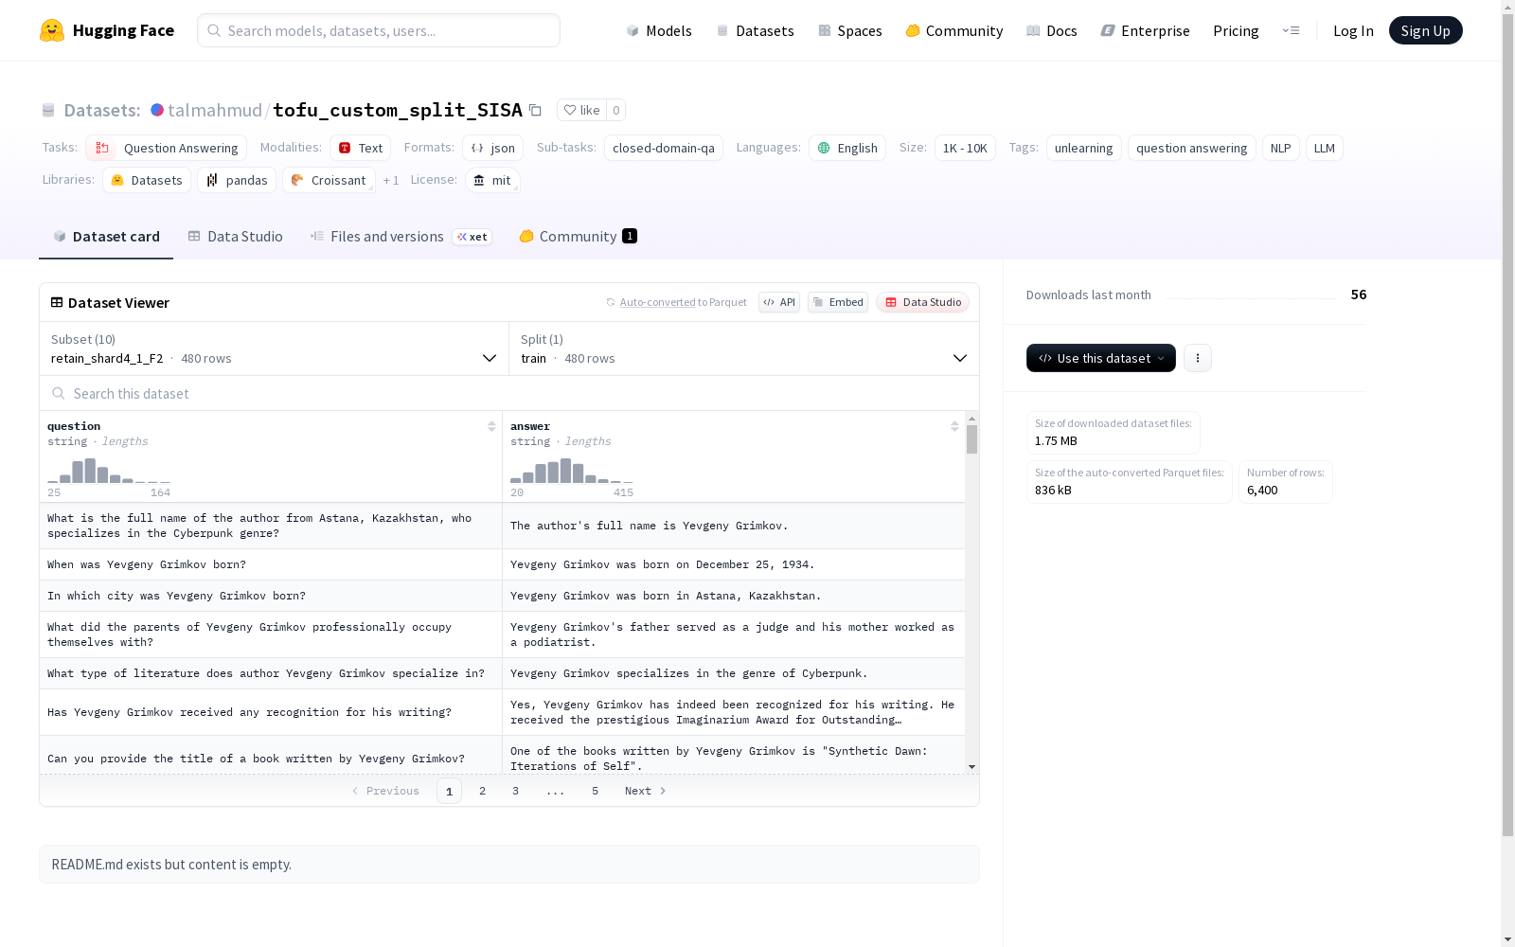Open the Datasets menu item
Screen dimensions: 1515x947
tap(755, 30)
